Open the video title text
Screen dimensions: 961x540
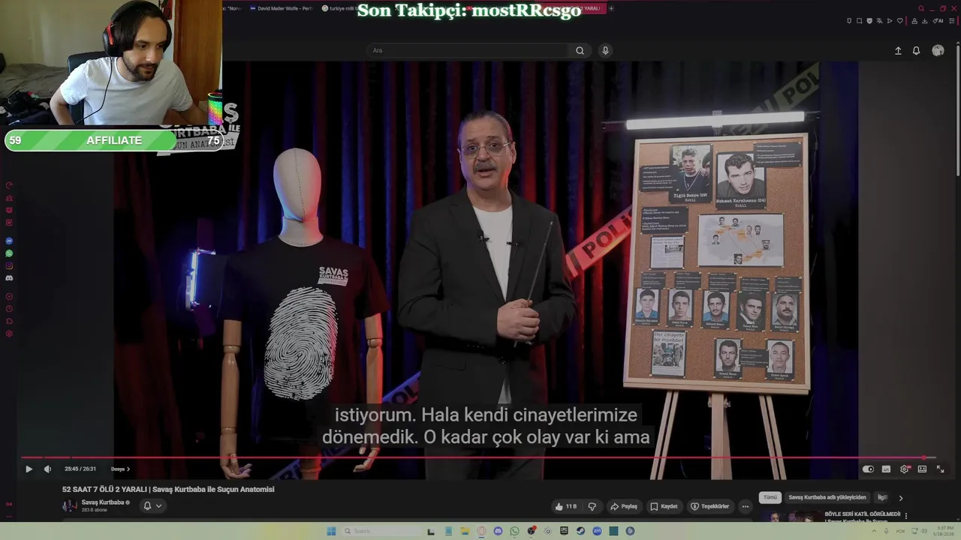[x=168, y=489]
